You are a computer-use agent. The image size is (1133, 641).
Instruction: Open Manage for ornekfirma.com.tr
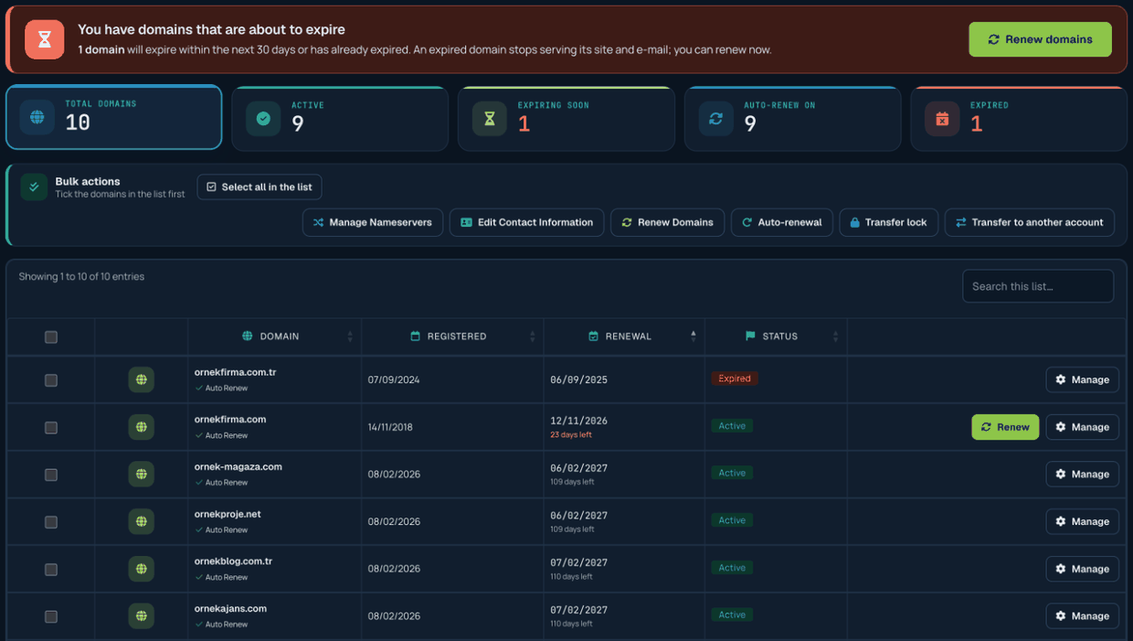click(1082, 379)
